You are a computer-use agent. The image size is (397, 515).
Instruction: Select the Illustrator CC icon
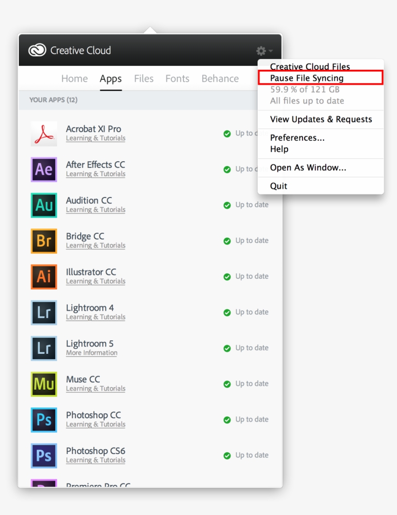tap(44, 277)
